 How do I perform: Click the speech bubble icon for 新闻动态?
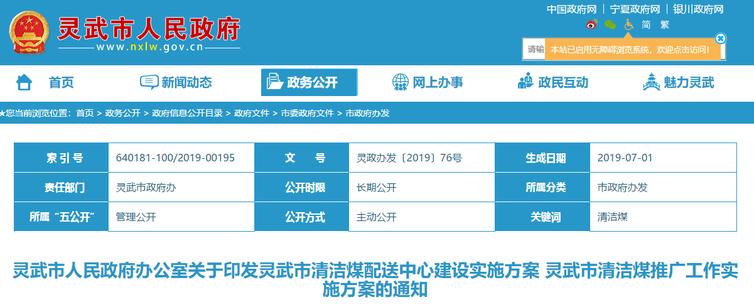click(x=149, y=82)
